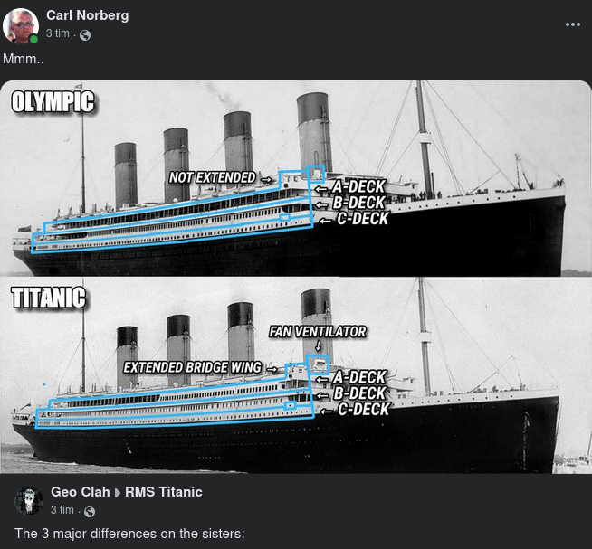Click the green online status dot
The image size is (592, 549).
33,39
